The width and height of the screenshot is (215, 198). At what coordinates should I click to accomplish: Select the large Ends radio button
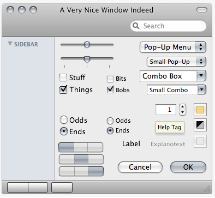(64, 131)
